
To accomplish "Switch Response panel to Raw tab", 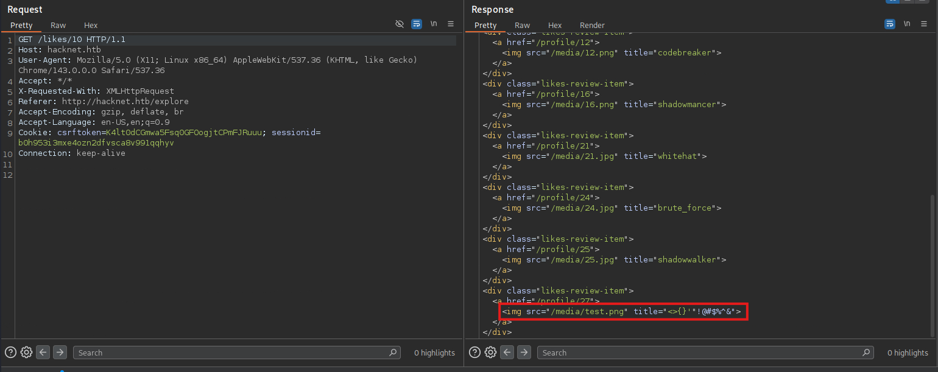I will click(x=523, y=26).
